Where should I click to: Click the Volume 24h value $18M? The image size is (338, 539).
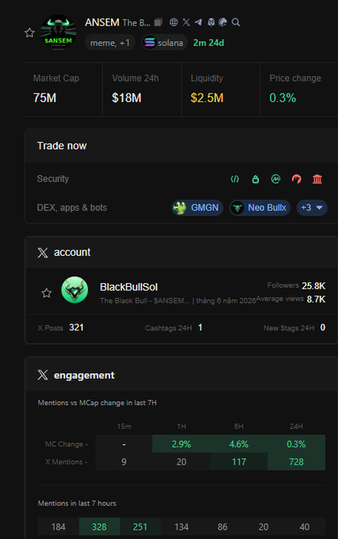pos(127,98)
